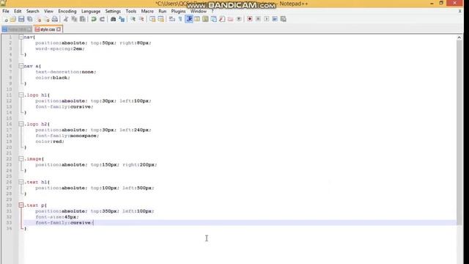The height and width of the screenshot is (264, 469).
Task: Open the Macro menu
Action: pyautogui.click(x=147, y=11)
